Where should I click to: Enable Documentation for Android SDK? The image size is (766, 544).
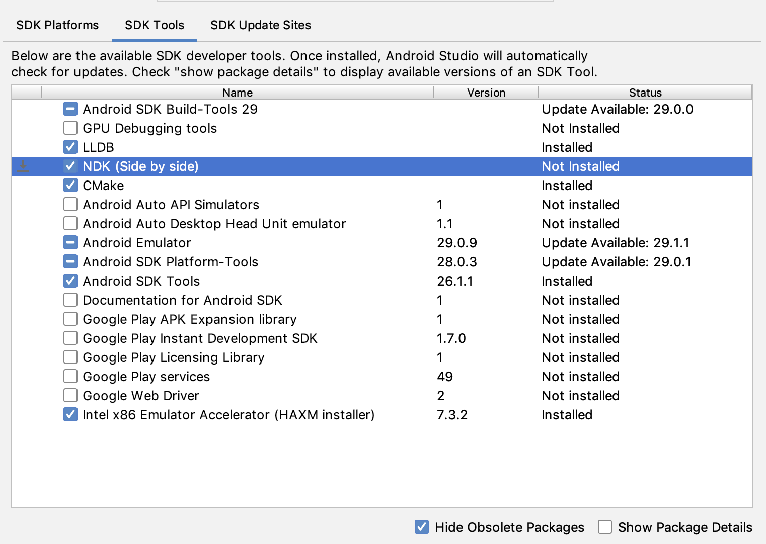point(70,300)
